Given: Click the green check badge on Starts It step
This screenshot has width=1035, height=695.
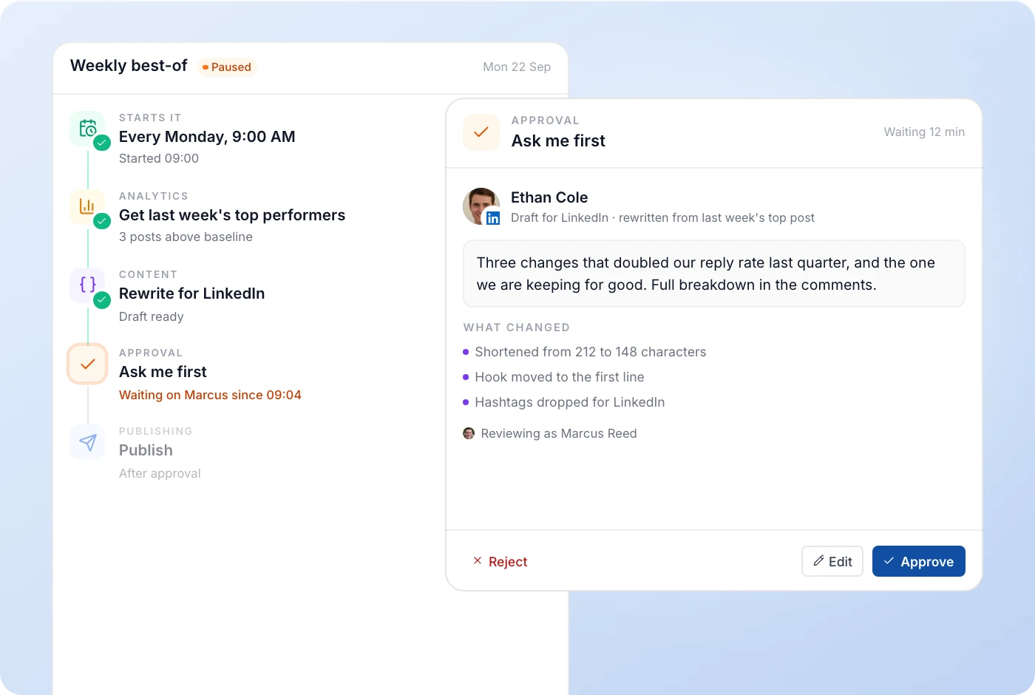Looking at the screenshot, I should coord(102,143).
